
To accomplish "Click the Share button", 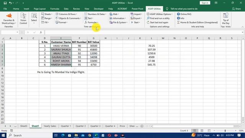I will point(237,9).
